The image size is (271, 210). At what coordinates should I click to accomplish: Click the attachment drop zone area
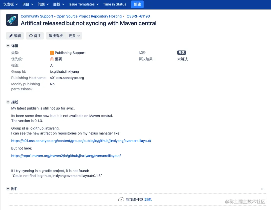click(x=137, y=199)
